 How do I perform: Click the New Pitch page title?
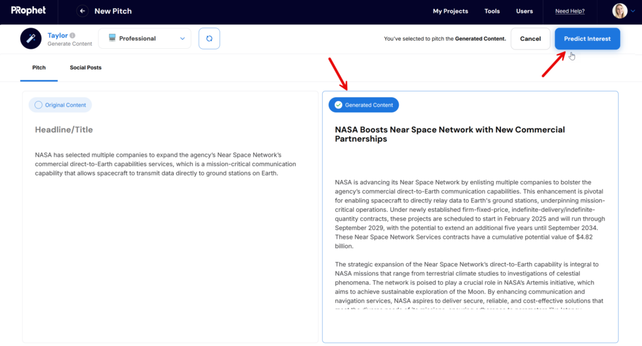[113, 11]
